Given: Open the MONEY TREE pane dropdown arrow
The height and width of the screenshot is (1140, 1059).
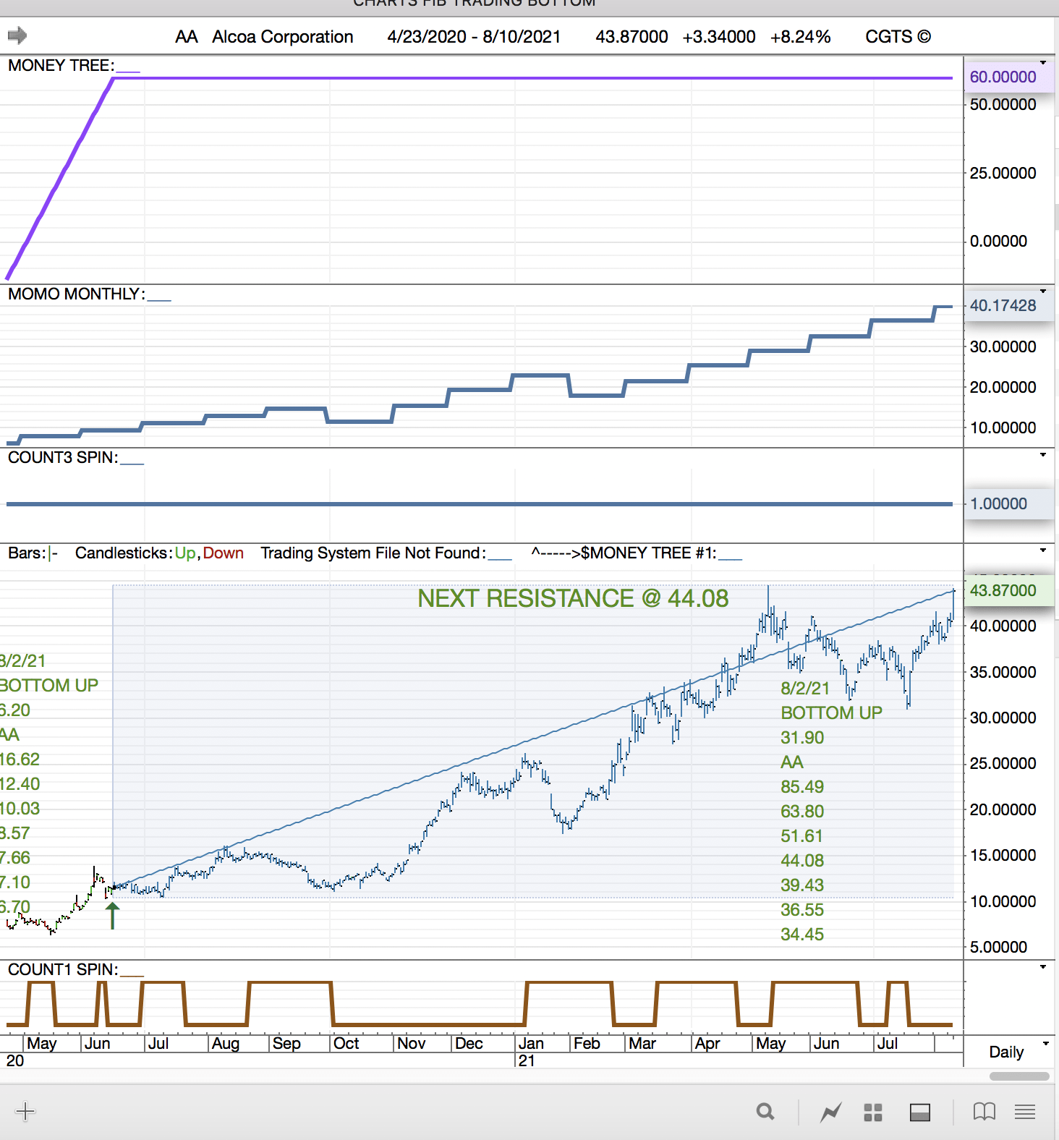Looking at the screenshot, I should tap(1043, 63).
